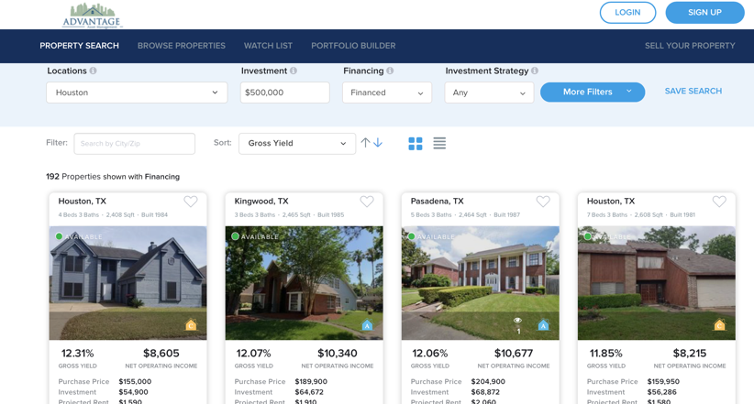Favorite the $159,950 Houston property
This screenshot has width=754, height=404.
[719, 202]
